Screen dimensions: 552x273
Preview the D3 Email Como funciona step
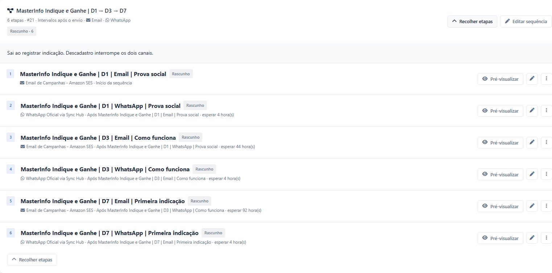coord(500,143)
